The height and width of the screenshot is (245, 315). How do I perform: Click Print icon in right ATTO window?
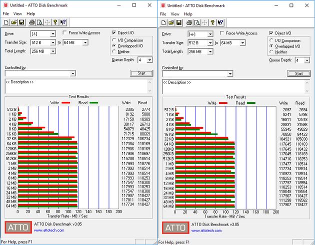[189, 22]
